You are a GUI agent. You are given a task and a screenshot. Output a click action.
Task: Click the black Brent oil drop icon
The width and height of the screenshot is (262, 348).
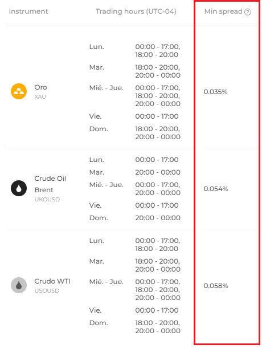click(19, 188)
